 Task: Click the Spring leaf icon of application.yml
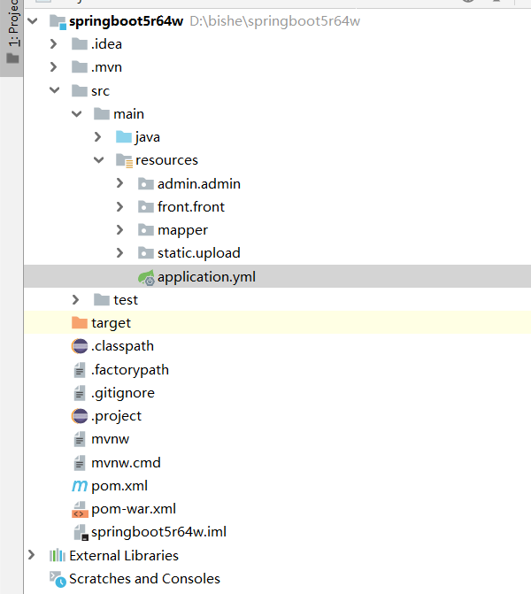coord(146,277)
